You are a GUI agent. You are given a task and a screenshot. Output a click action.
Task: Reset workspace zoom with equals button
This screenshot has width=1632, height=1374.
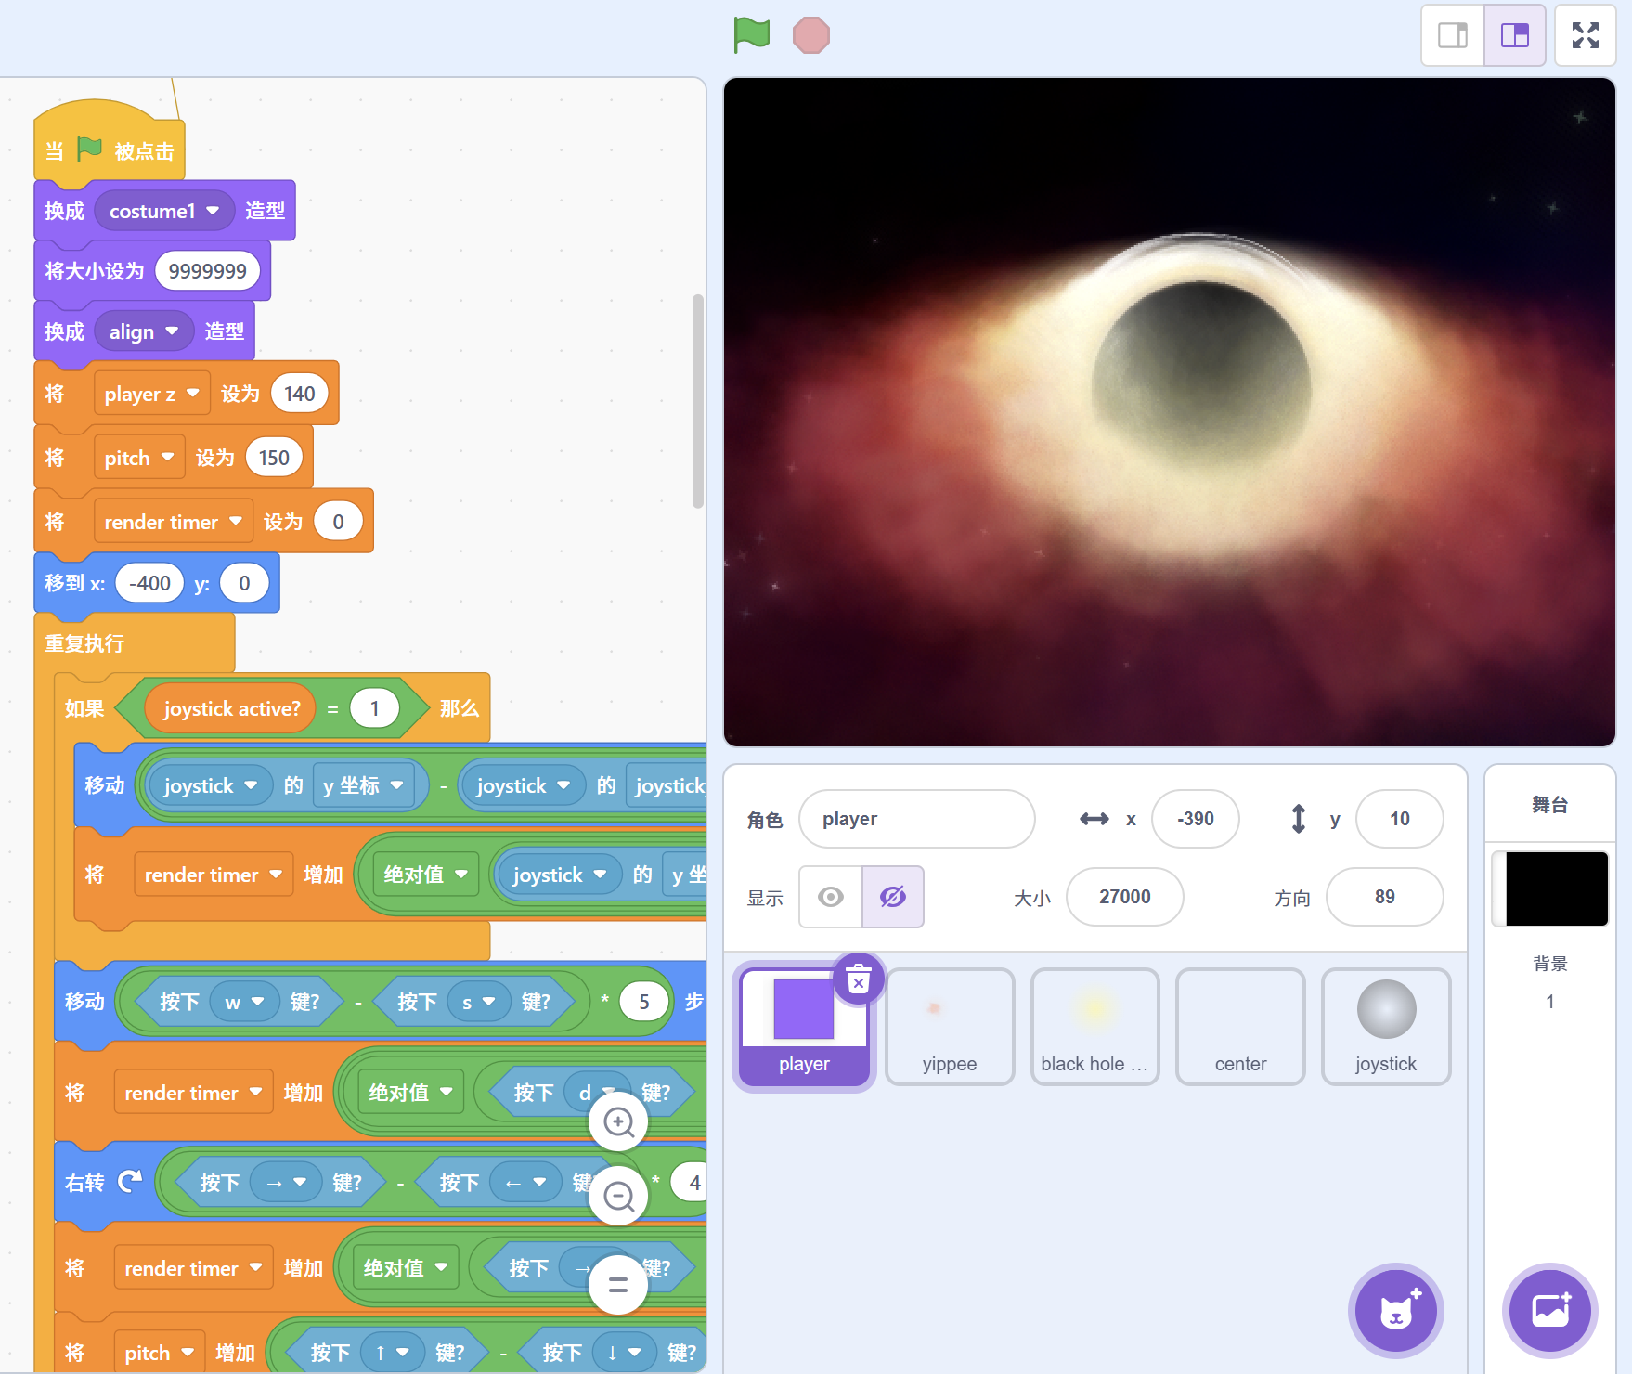(618, 1286)
